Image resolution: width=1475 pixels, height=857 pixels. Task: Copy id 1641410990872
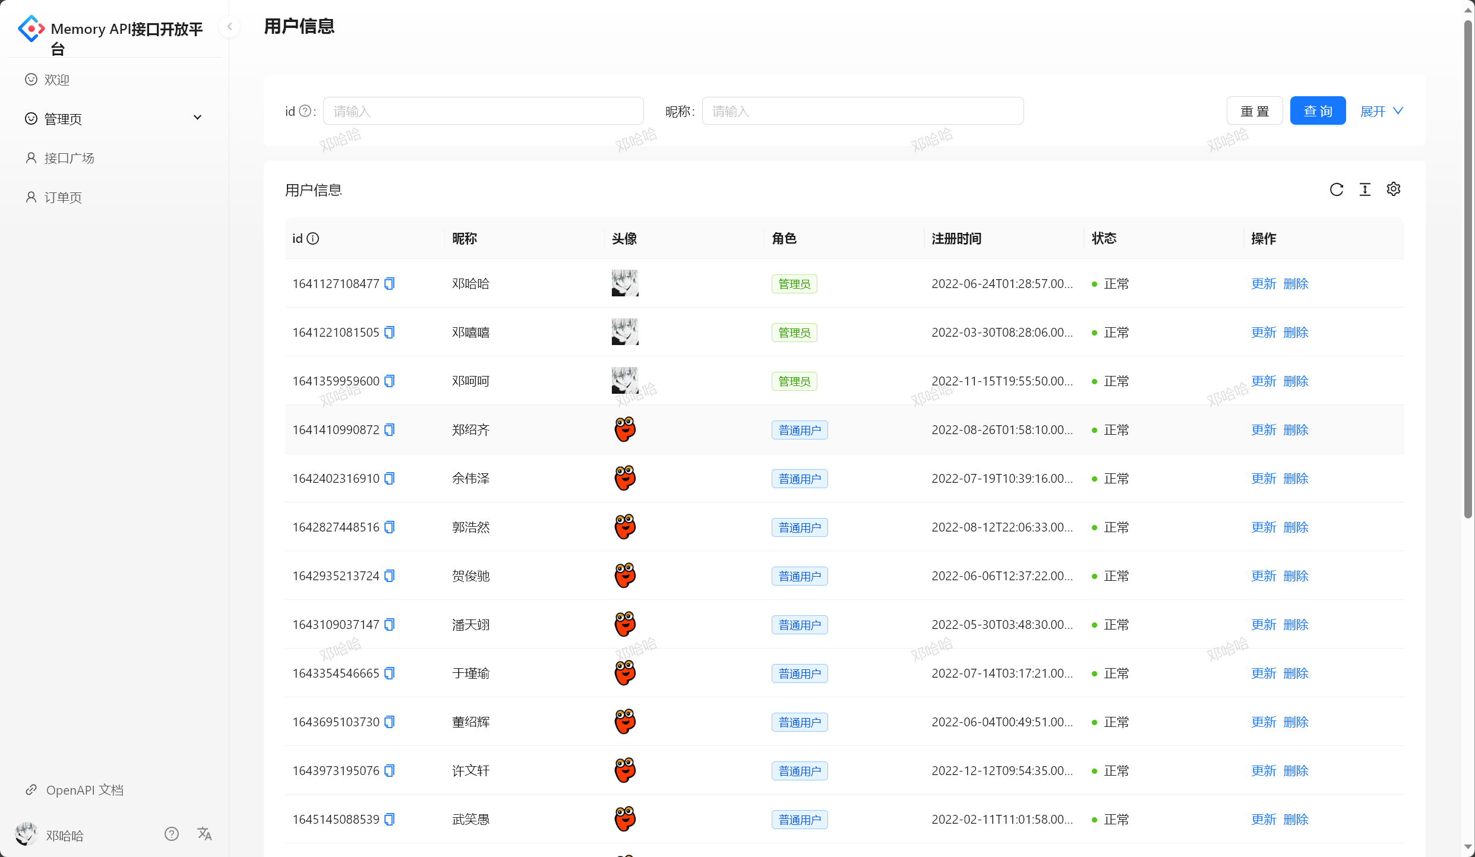[390, 430]
